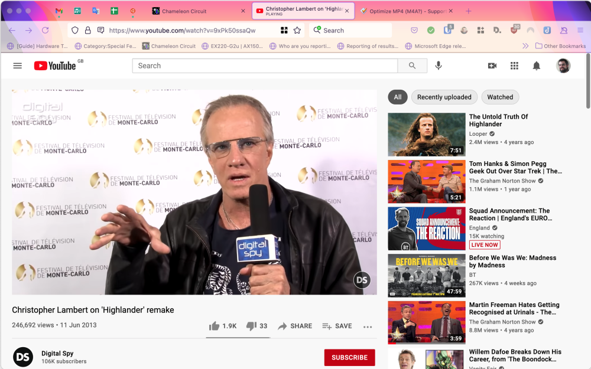Open 'The Untold Truth Of Highlander' thumbnail
This screenshot has height=369, width=591.
coord(426,135)
